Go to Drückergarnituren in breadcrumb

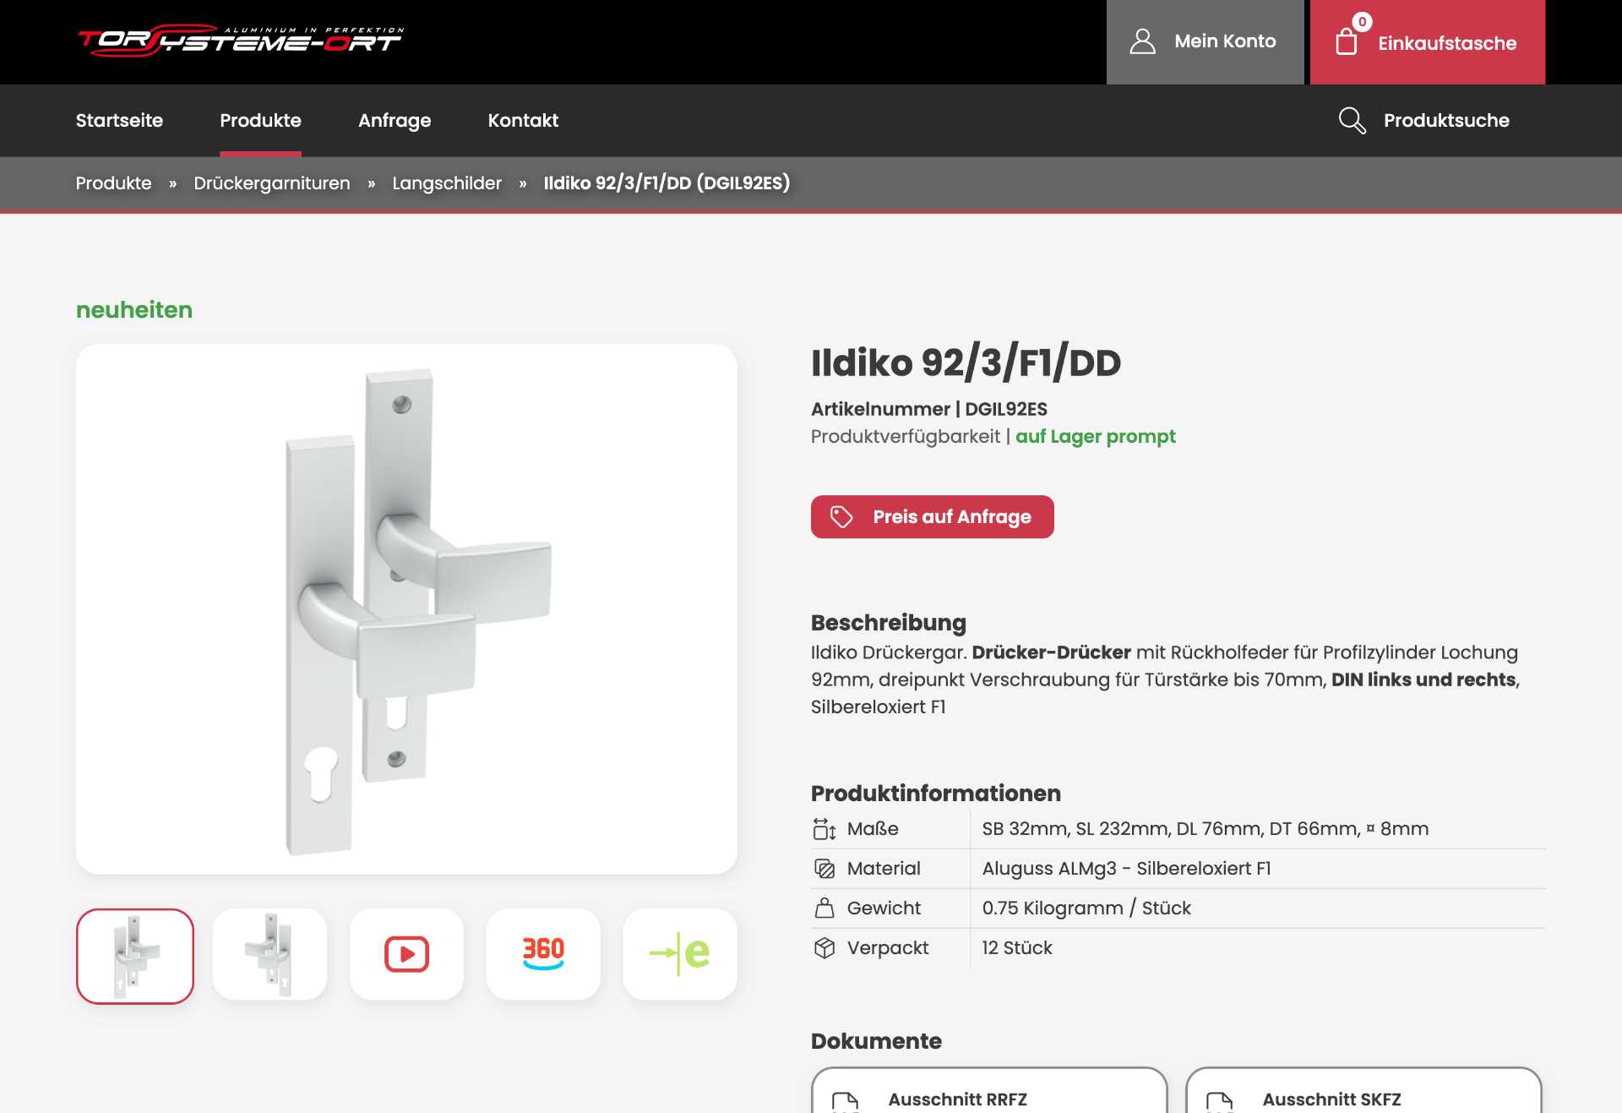(x=272, y=183)
